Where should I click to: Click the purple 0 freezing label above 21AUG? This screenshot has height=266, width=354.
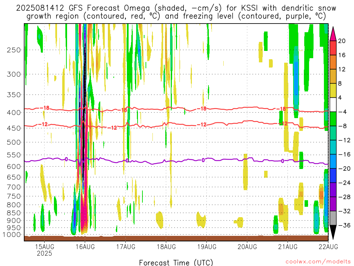(x=283, y=161)
